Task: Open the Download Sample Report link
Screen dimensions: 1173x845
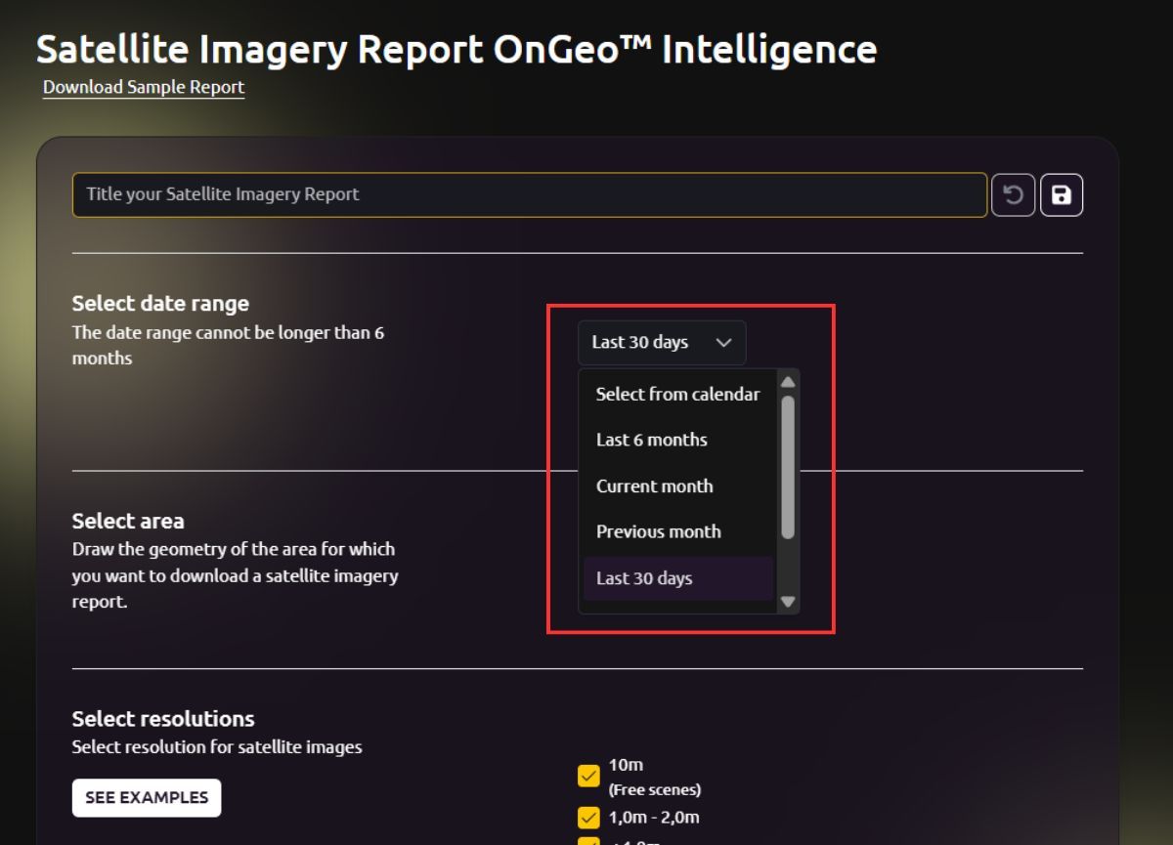Action: pos(144,87)
